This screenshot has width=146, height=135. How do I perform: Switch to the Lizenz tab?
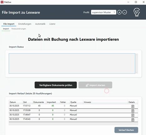[52, 24]
